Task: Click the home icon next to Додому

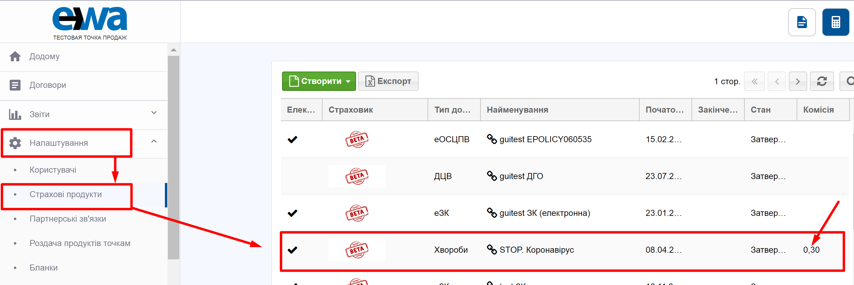Action: (x=15, y=56)
